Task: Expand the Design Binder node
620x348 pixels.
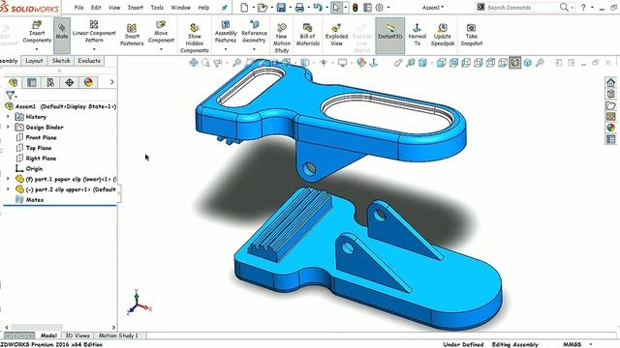Action: pos(8,127)
